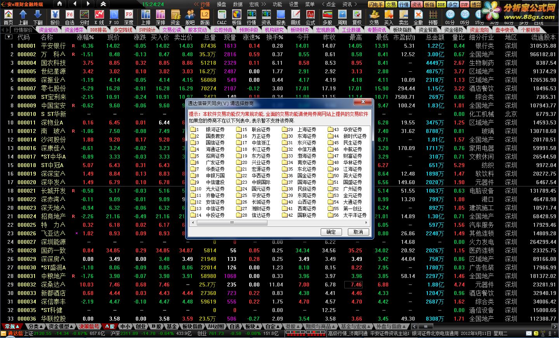
Task: Open the 板指 sector index pie icon
Action: pos(236,17)
